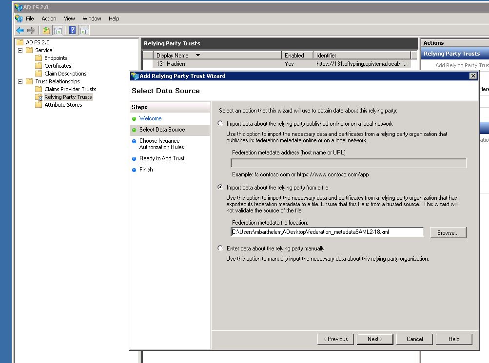Click the Help button in wizard

point(454,339)
